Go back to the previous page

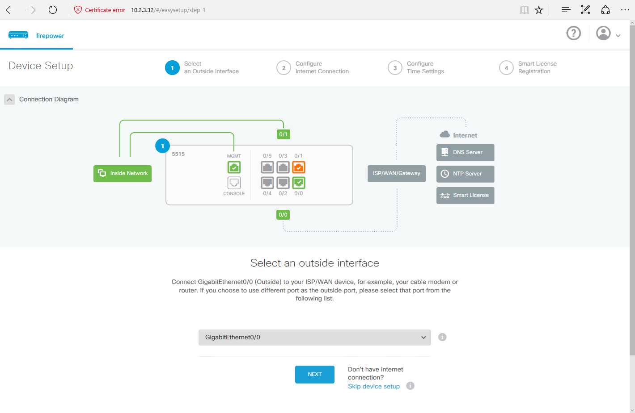point(10,10)
